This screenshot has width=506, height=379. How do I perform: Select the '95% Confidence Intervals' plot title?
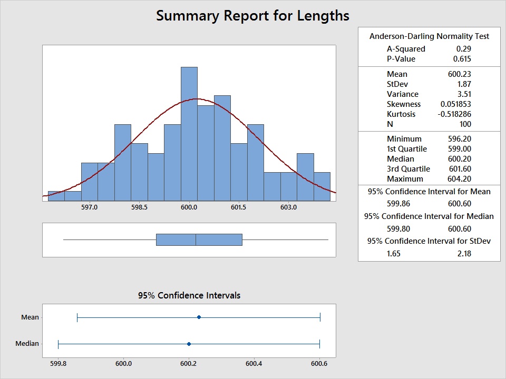coord(189,295)
